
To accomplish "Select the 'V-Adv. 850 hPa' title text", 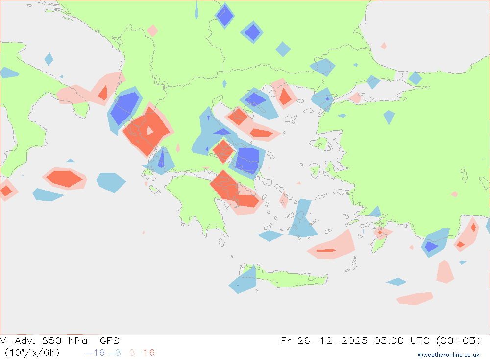I will (x=44, y=340).
